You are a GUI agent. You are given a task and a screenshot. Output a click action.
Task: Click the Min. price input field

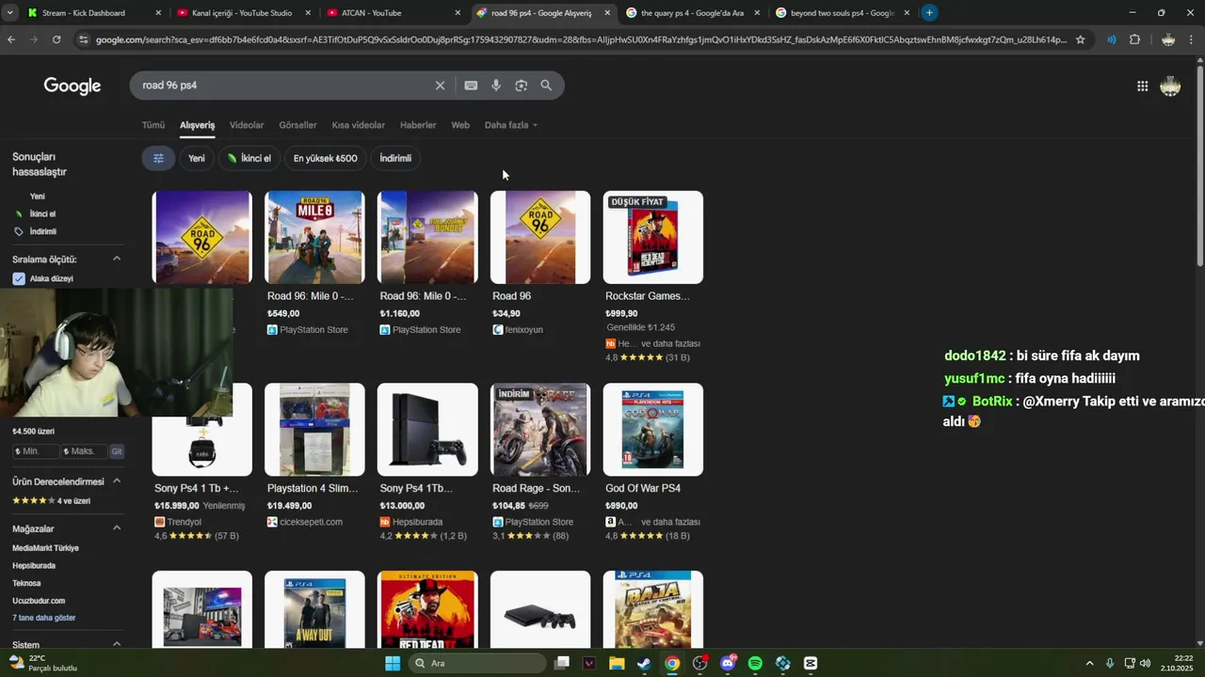click(35, 451)
